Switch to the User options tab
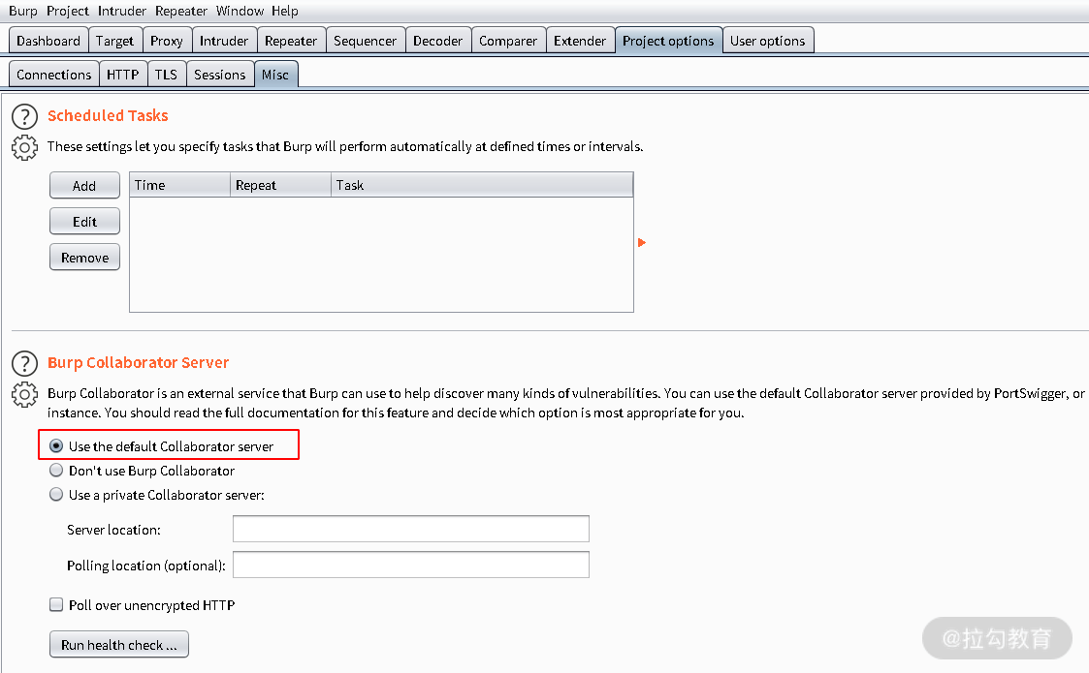Viewport: 1089px width, 673px height. click(767, 41)
